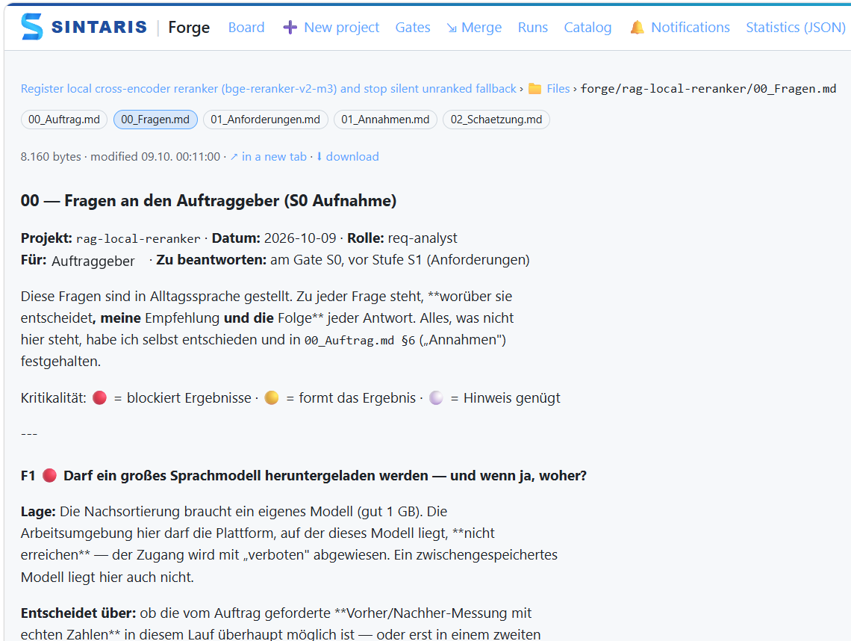Click the project name 'rag-local-reranker'
Screen dimensions: 851x641
pyautogui.click(x=138, y=238)
